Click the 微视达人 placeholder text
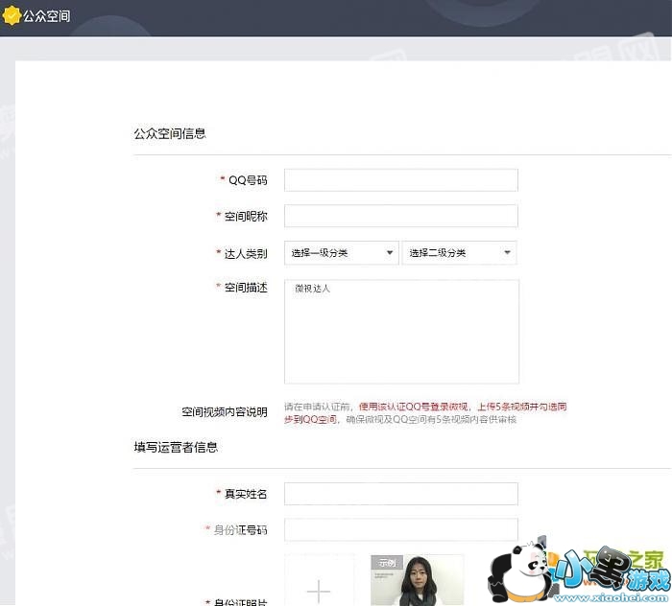 pos(312,289)
